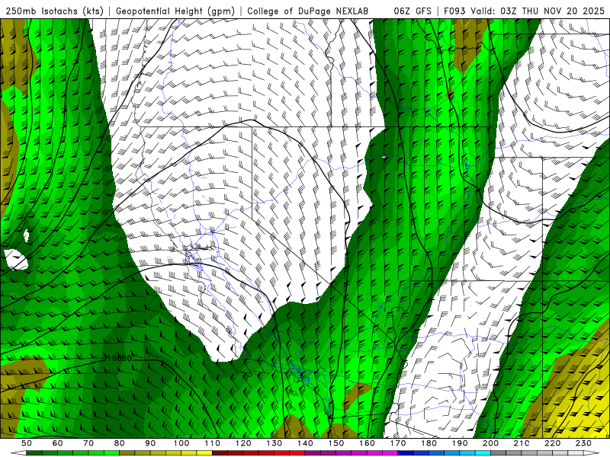
Task: Click the 'F093' forecast hour label
Action: point(454,11)
